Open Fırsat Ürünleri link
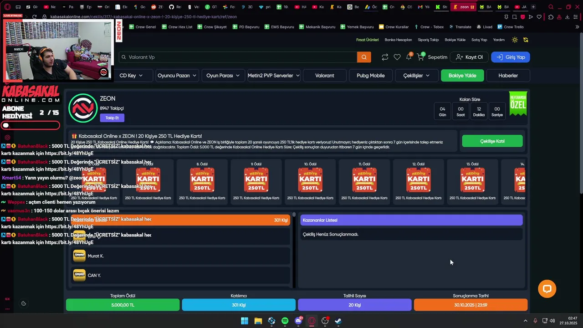 367,40
